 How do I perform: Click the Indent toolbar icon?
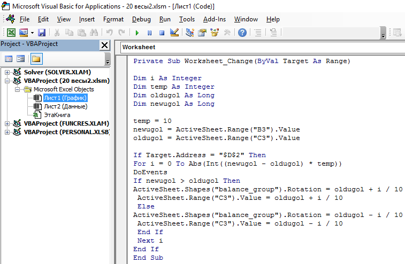(258, 33)
